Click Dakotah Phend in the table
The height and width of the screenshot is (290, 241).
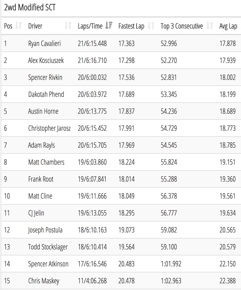coord(46,94)
